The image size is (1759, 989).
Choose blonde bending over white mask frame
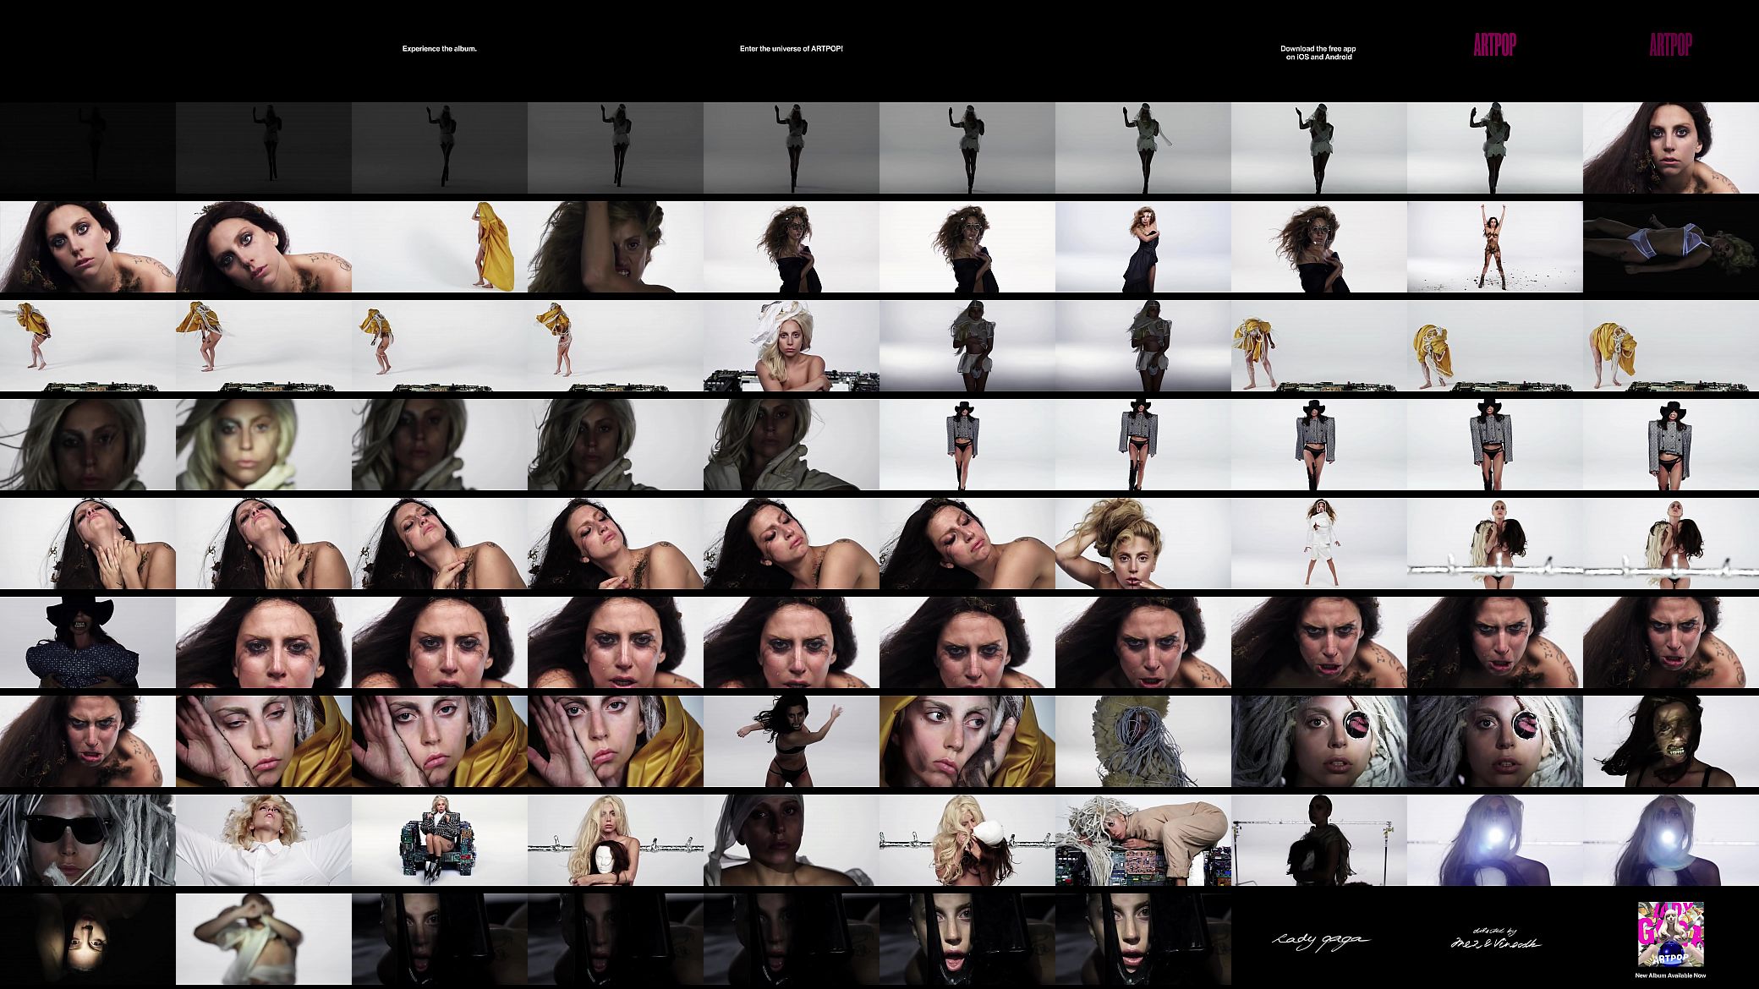pyautogui.click(x=967, y=840)
